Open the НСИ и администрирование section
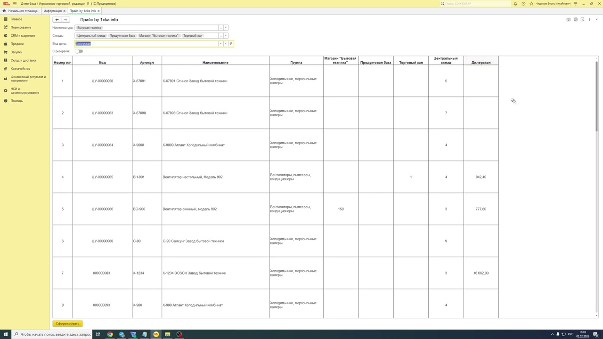The height and width of the screenshot is (339, 603). click(x=25, y=90)
